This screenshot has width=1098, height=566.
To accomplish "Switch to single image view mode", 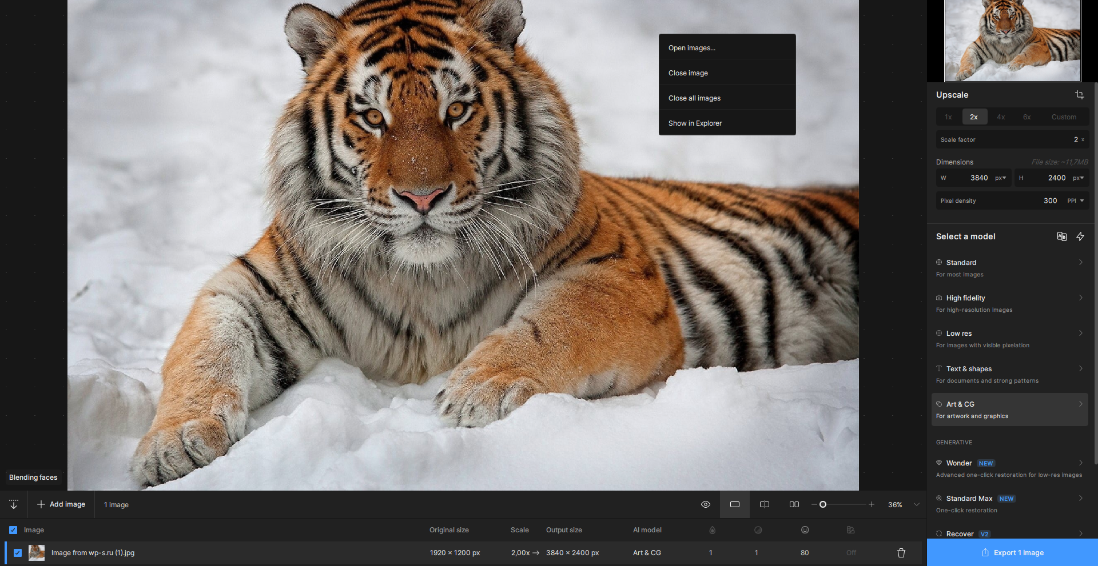I will click(735, 504).
